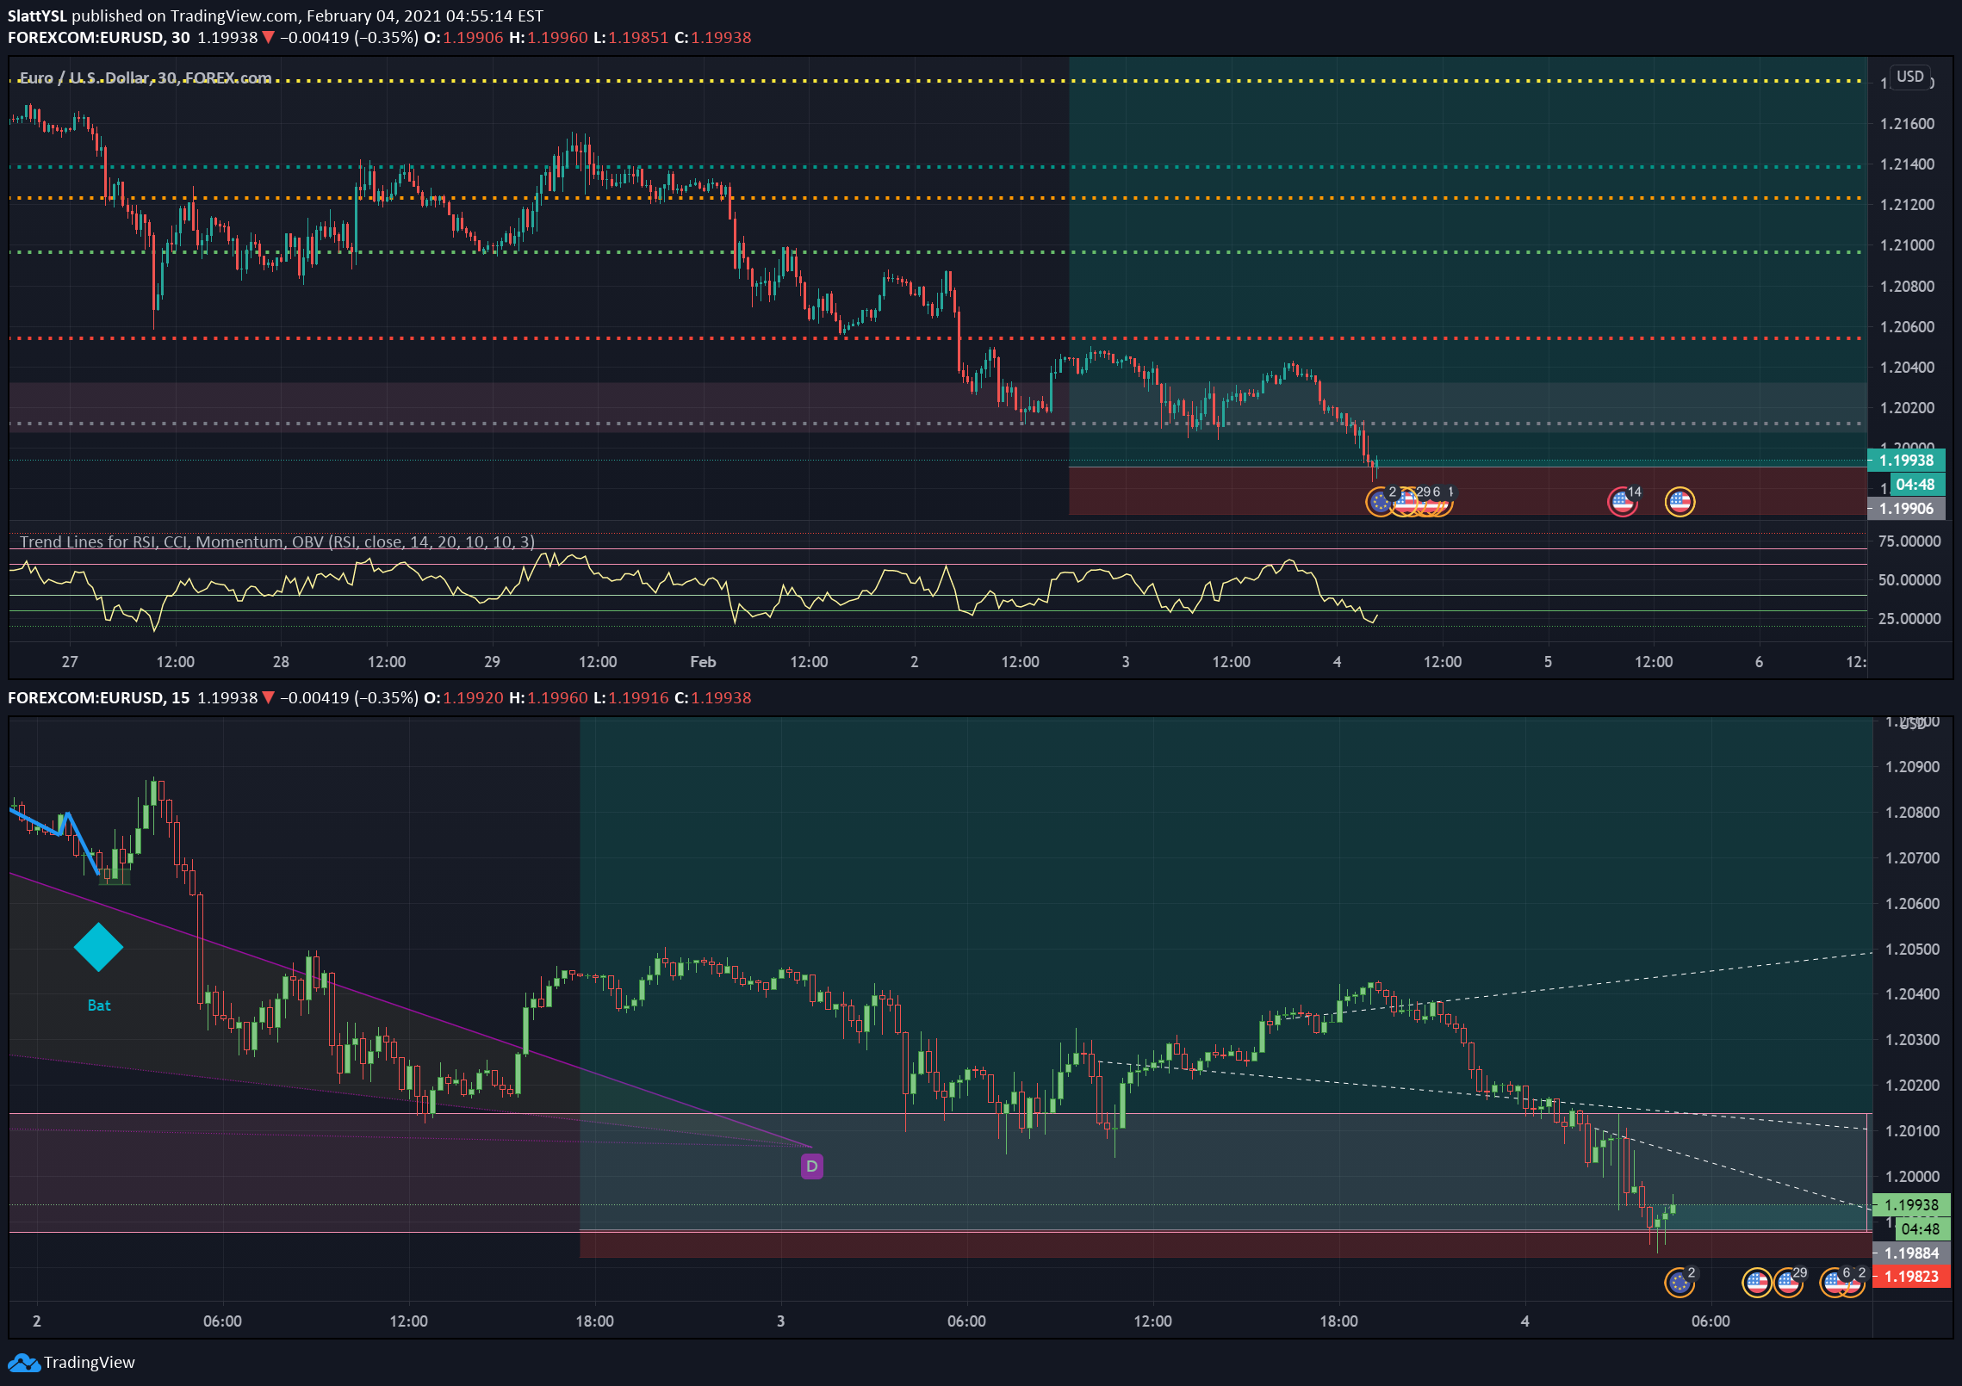Click the 25.00000 RSI scale value
The image size is (1962, 1386).
1909,619
